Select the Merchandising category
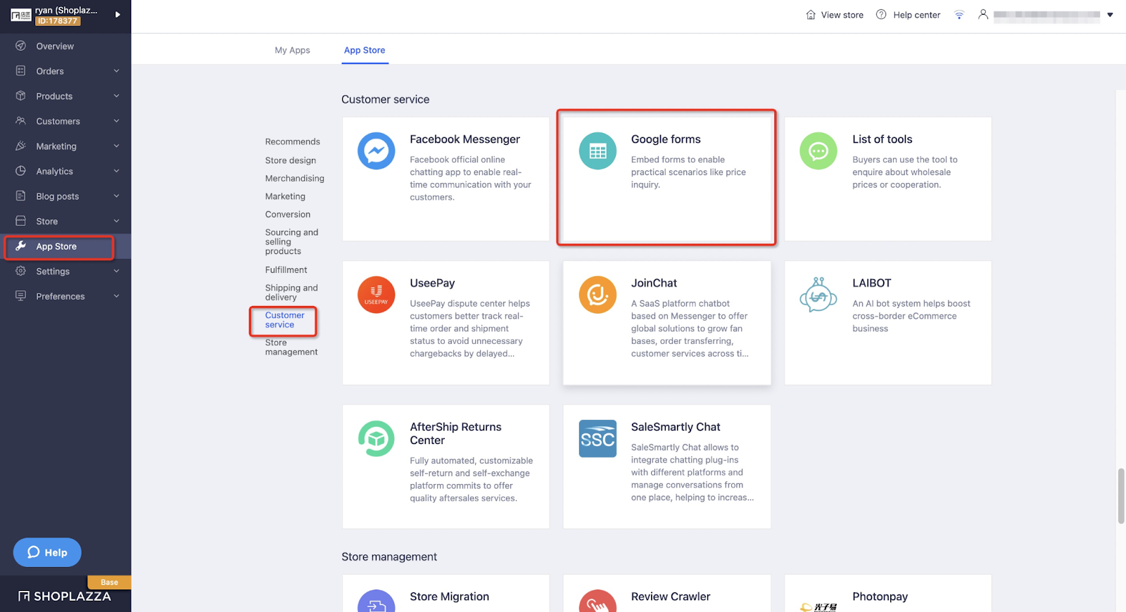Image resolution: width=1126 pixels, height=612 pixels. (294, 178)
